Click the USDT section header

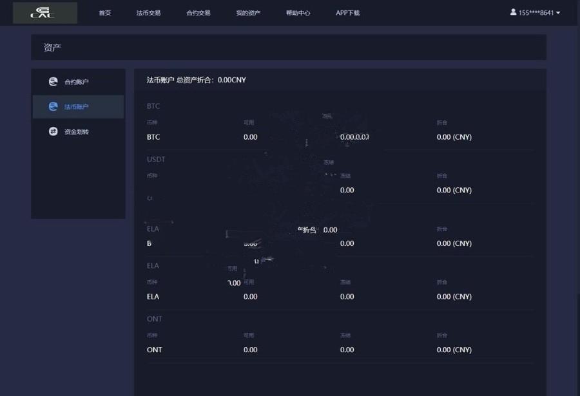tap(155, 159)
